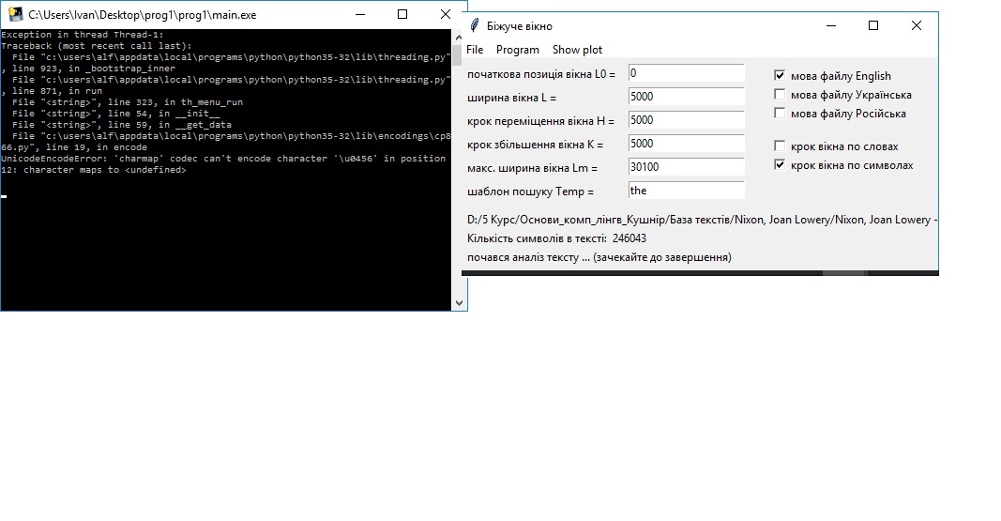The image size is (1001, 521).
Task: Maximize the Біжуче вікно window
Action: pos(873,25)
